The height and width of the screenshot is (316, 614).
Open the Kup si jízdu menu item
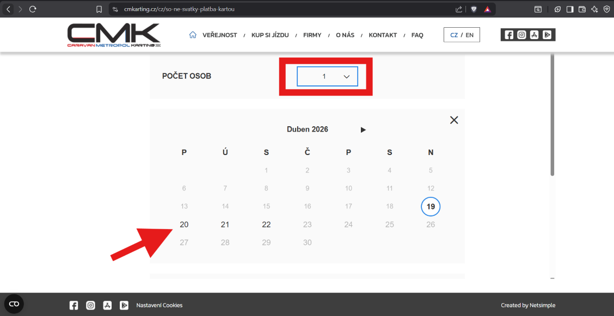point(270,35)
